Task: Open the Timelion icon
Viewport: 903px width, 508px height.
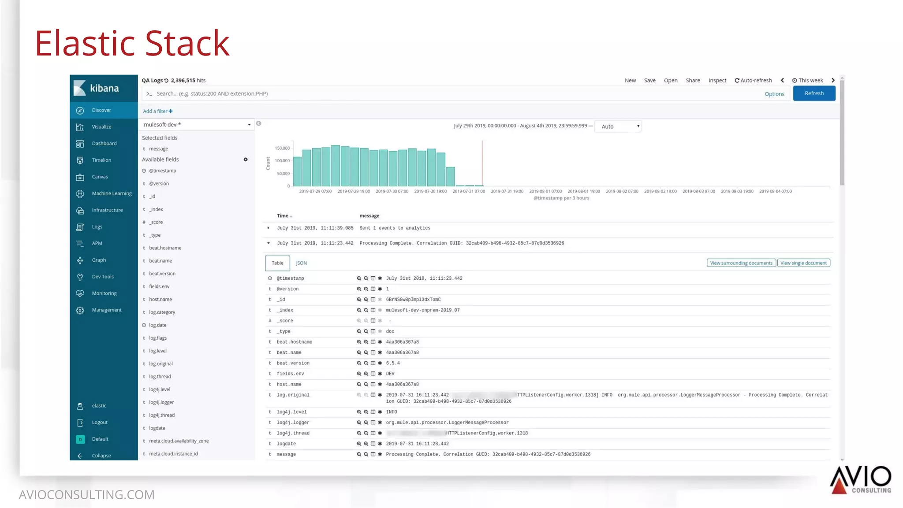Action: [80, 160]
